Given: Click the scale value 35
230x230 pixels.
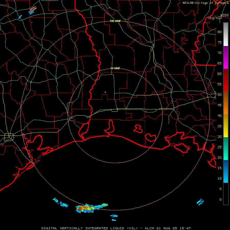Looking at the screenshot, I should click(220, 126).
